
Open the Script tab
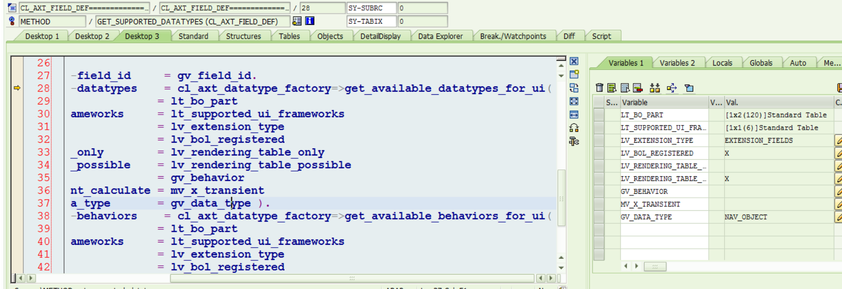[x=601, y=36]
